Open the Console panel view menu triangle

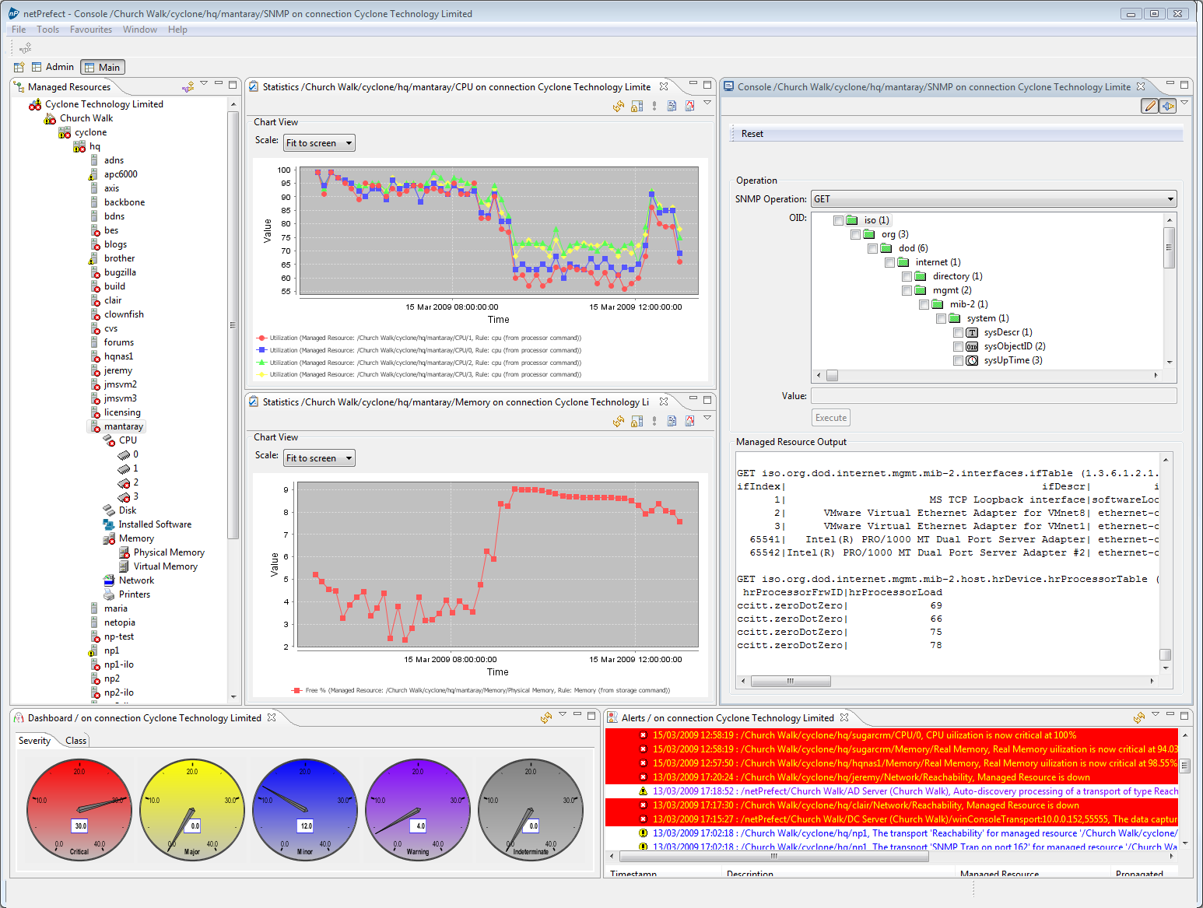coord(1184,103)
